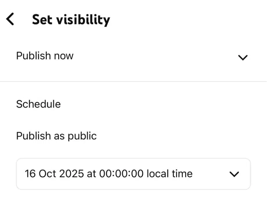The height and width of the screenshot is (199, 267).
Task: Go back using the left arrow
Action: [10, 19]
